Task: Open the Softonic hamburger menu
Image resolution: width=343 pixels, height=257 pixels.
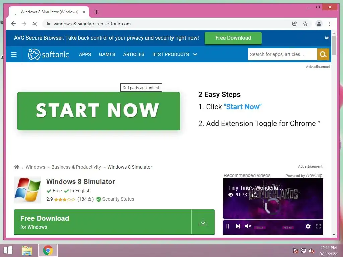Action: (x=14, y=54)
